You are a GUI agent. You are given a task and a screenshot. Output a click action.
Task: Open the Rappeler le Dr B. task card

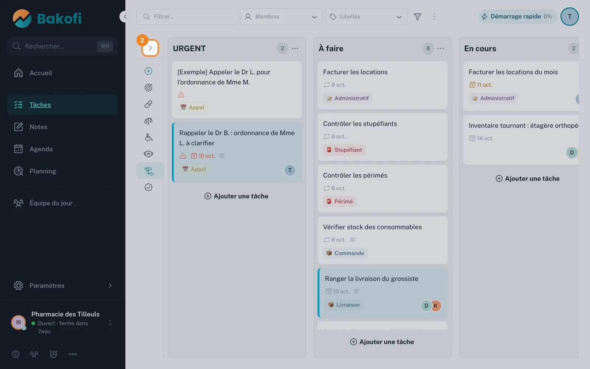(x=237, y=152)
